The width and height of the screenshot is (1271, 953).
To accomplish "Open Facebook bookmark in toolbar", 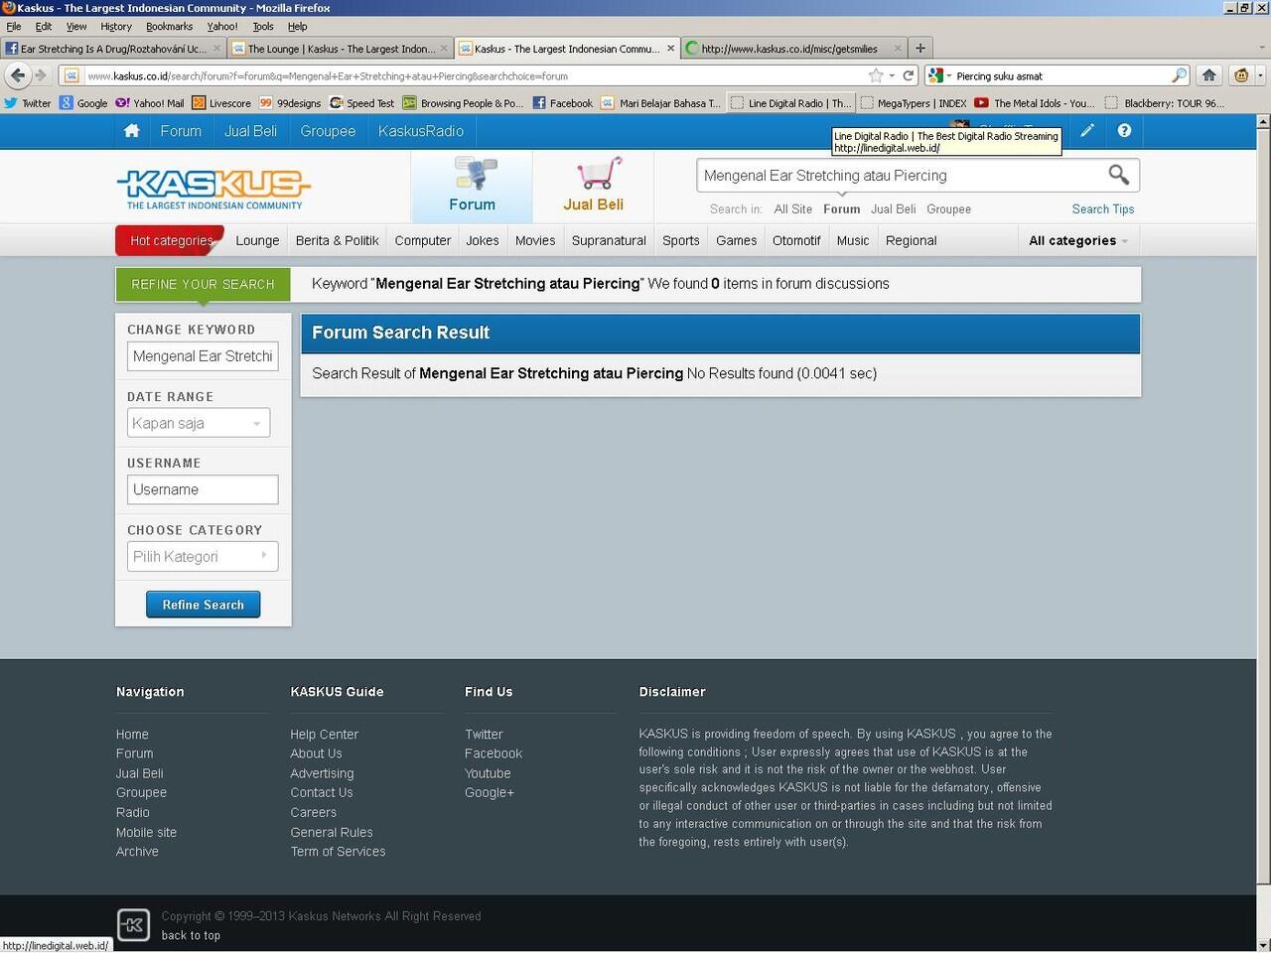I will point(563,103).
